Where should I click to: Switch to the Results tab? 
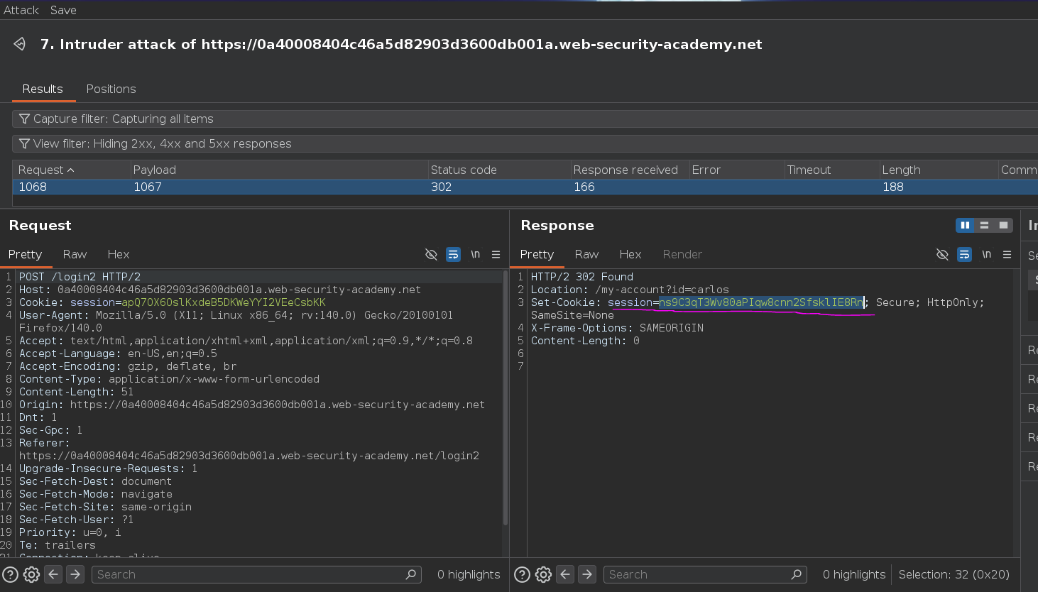coord(43,89)
